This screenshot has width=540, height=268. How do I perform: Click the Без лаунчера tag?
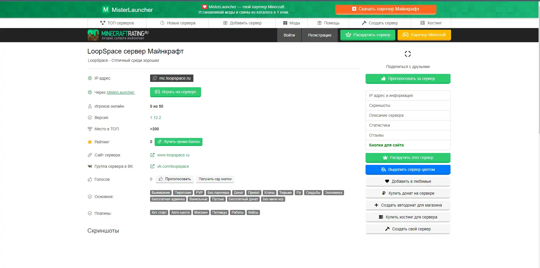(x=218, y=193)
